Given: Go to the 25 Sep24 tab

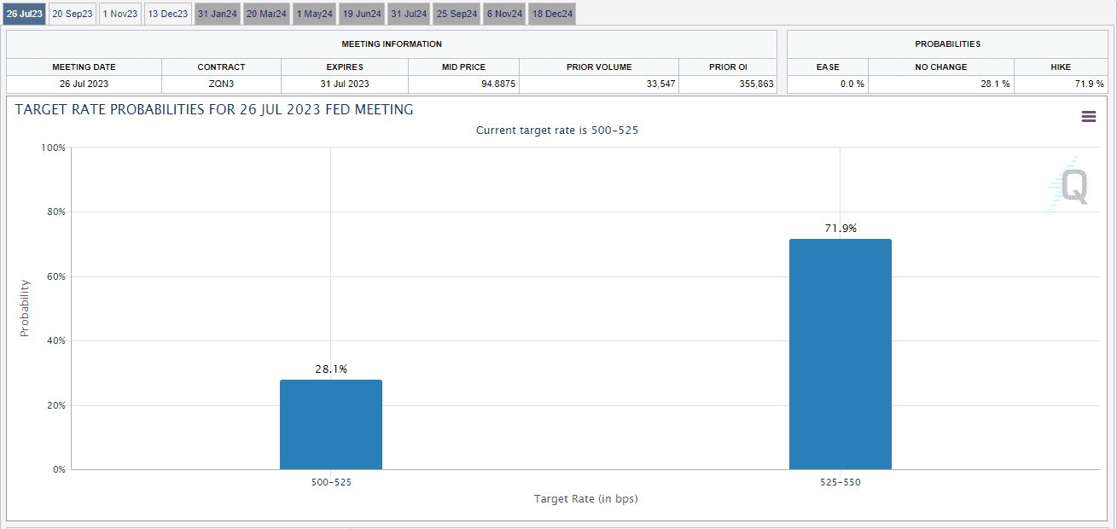Looking at the screenshot, I should [x=457, y=14].
